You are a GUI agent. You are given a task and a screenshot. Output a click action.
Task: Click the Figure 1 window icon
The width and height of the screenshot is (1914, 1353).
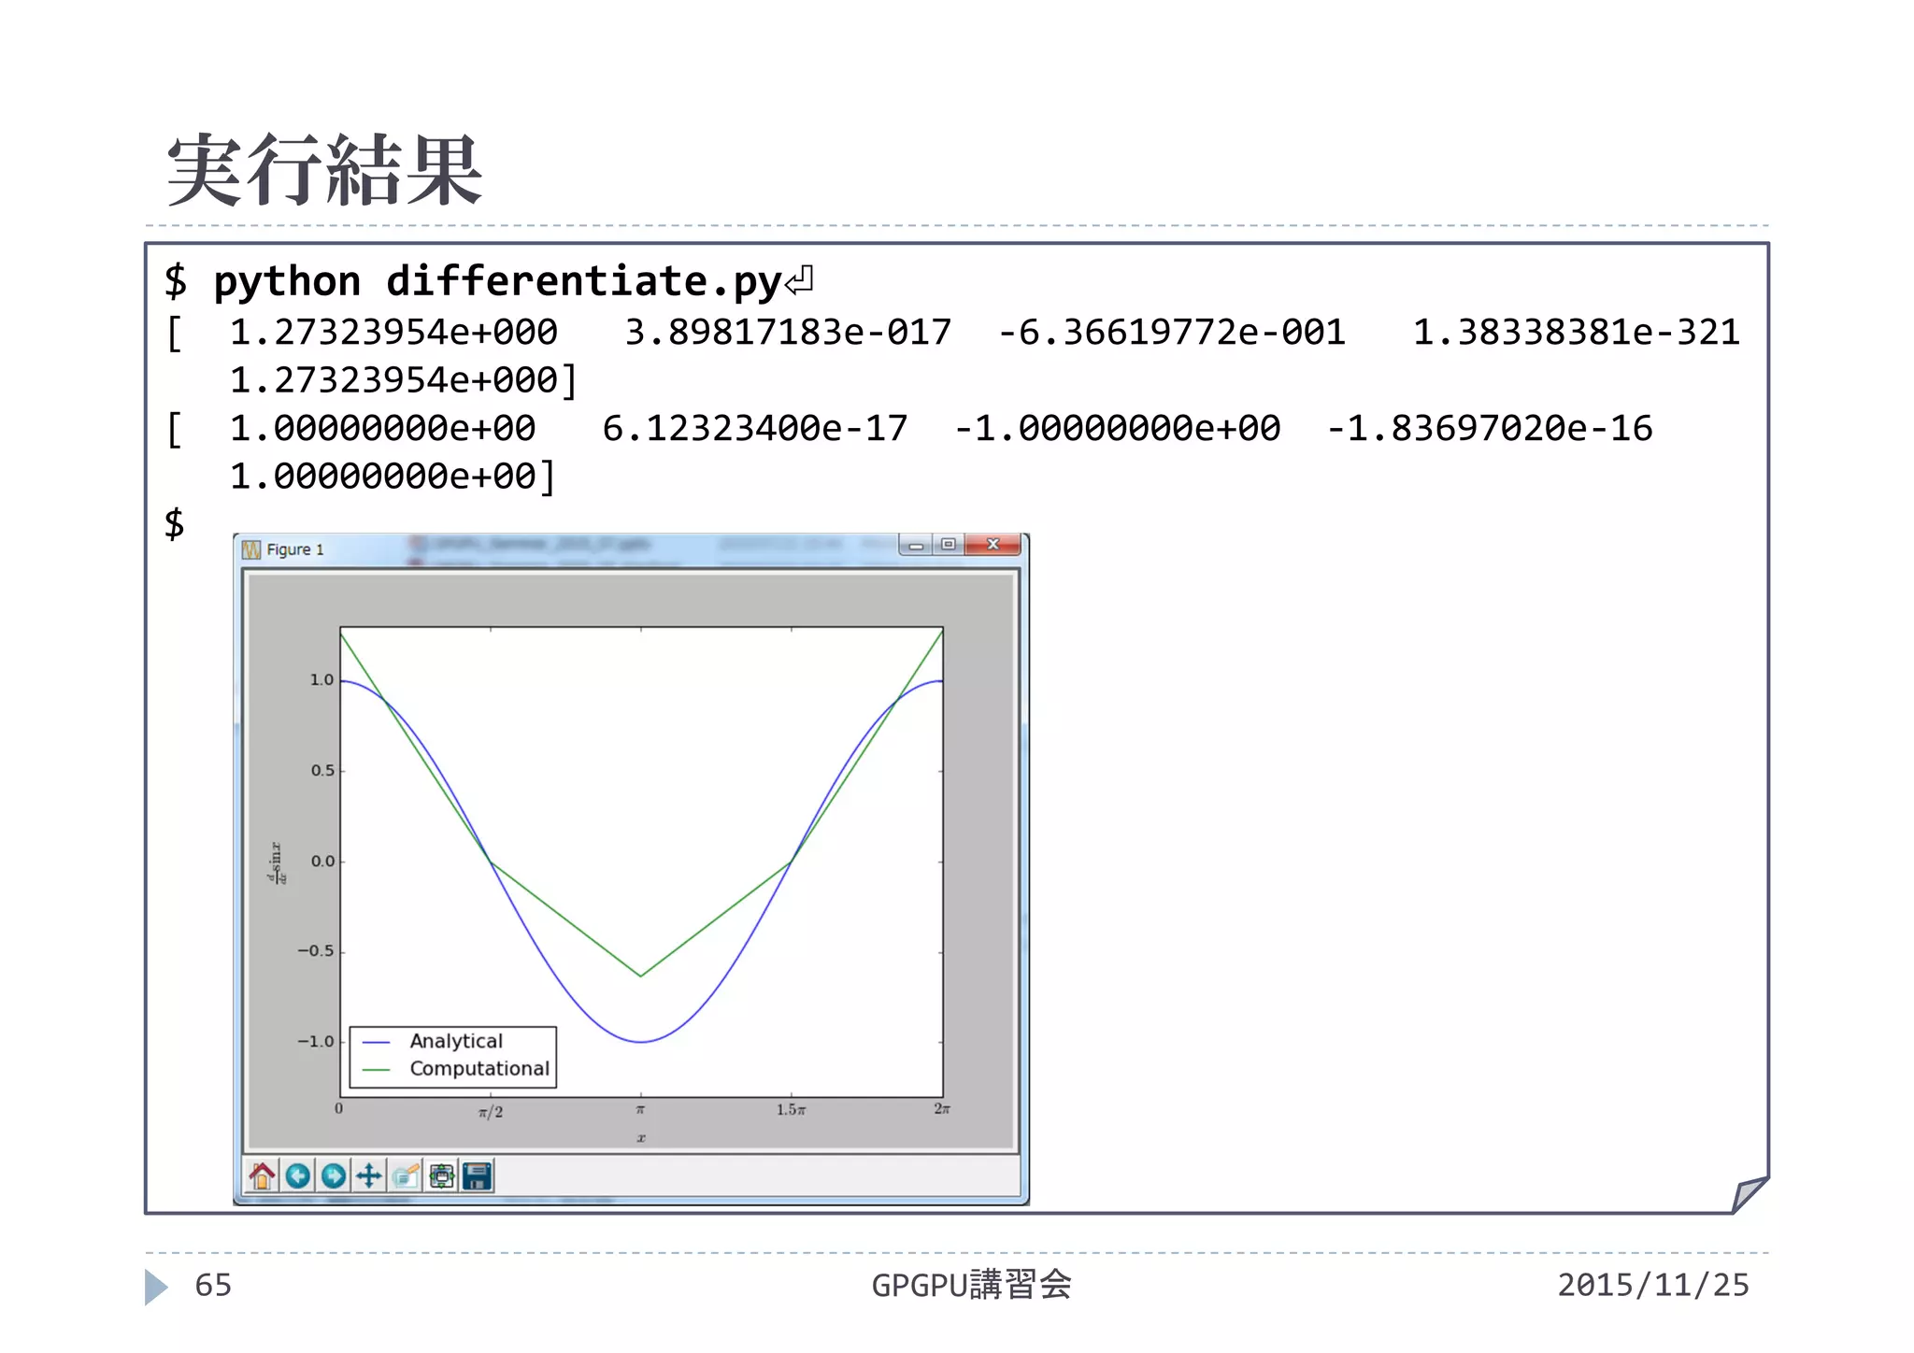click(251, 549)
